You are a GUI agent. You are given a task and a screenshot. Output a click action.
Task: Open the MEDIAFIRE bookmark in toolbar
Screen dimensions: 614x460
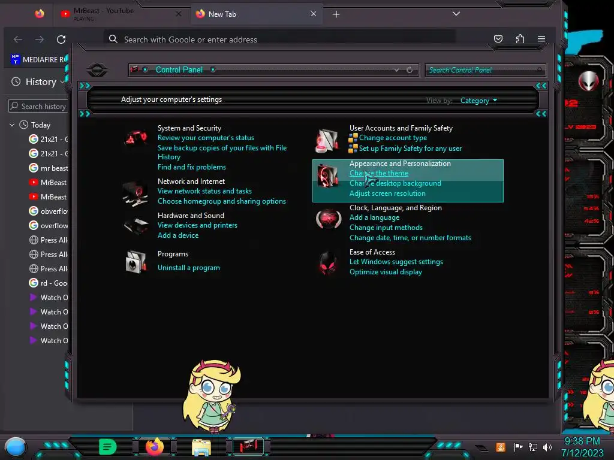pyautogui.click(x=39, y=59)
